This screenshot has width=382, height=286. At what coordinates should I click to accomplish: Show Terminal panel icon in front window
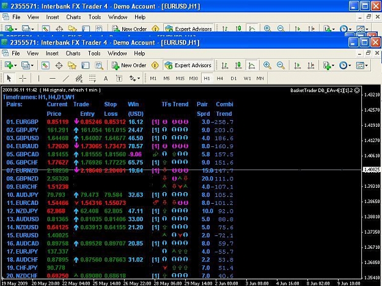86,65
